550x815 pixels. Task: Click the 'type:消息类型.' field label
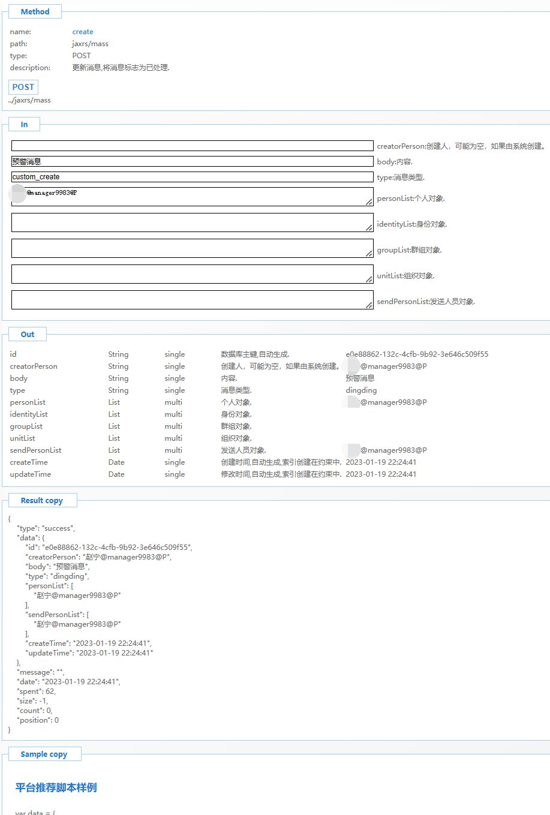point(401,178)
